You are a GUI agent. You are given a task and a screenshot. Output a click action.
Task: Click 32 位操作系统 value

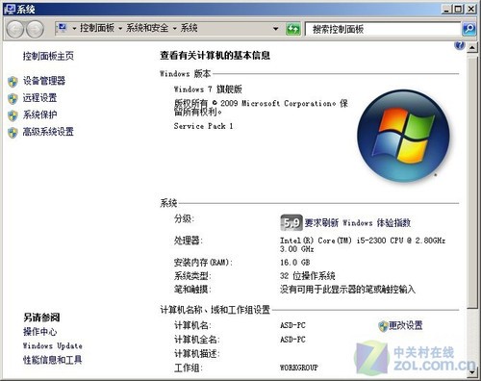coord(308,276)
